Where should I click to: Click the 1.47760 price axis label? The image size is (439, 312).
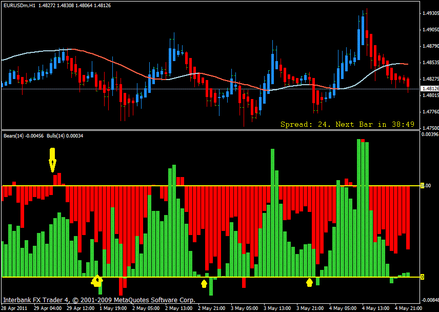point(431,112)
